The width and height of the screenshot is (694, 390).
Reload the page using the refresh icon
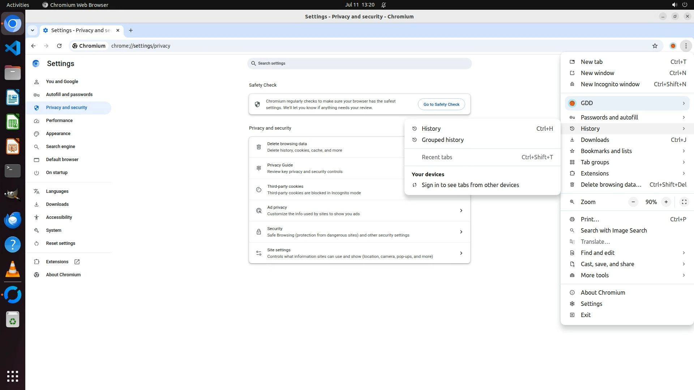coord(59,46)
